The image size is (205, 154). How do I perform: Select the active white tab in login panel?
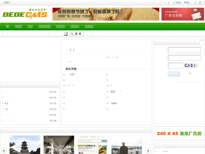tap(202, 42)
